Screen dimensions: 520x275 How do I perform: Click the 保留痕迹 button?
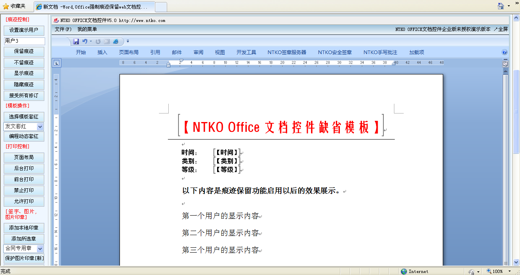coord(24,51)
